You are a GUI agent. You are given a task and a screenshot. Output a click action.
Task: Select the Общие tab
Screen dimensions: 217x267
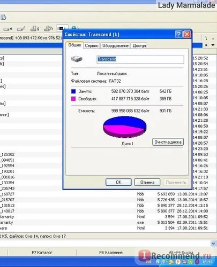click(x=74, y=45)
